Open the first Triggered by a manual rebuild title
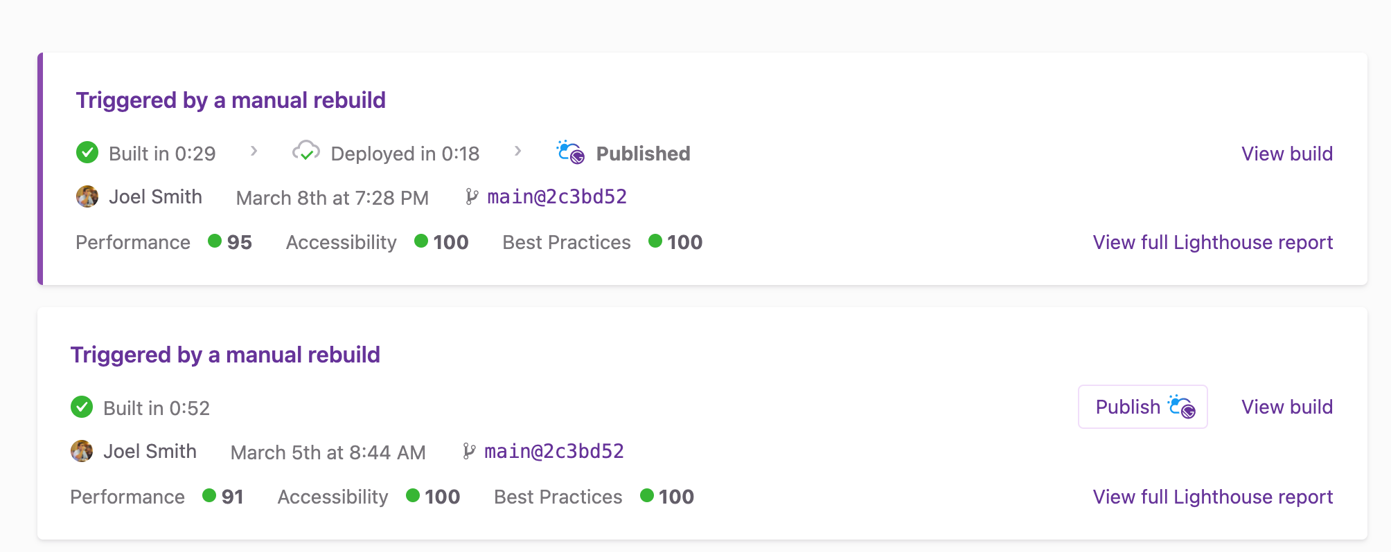This screenshot has width=1391, height=552. click(x=231, y=100)
